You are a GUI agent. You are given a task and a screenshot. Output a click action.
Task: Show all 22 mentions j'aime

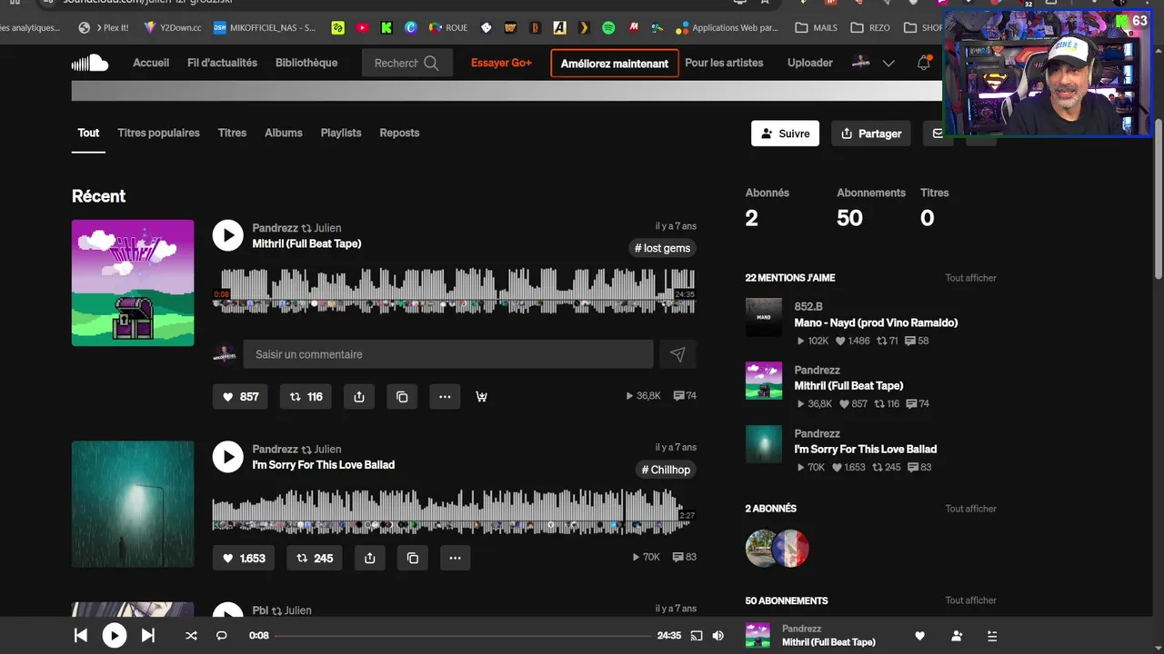click(x=970, y=278)
